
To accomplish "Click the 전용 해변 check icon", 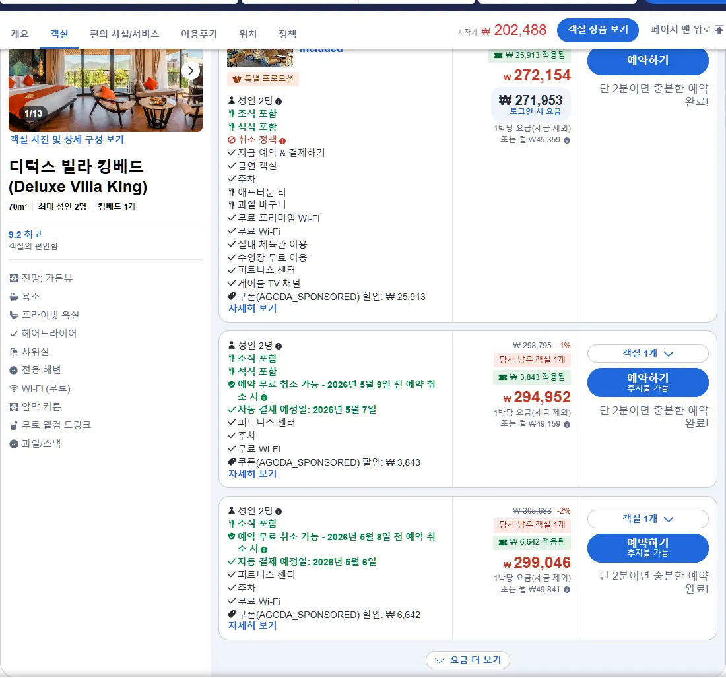I will 14,370.
